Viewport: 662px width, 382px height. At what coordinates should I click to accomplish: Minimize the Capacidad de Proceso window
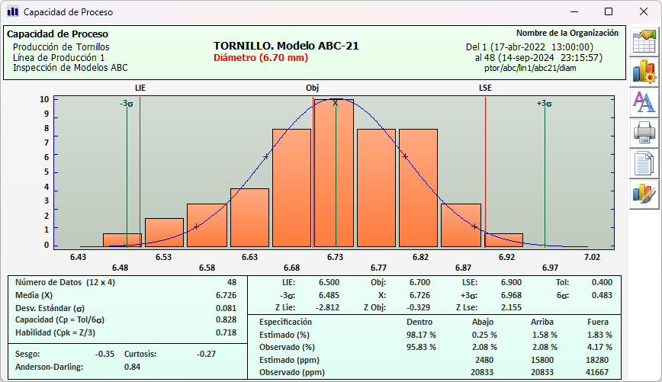pyautogui.click(x=574, y=11)
